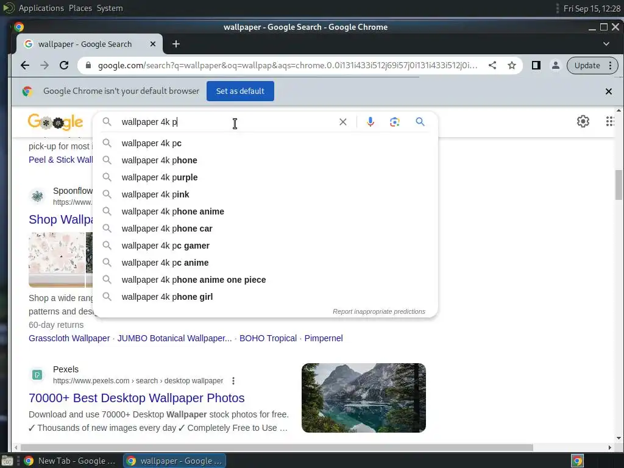Click tray Chrome icon in bottom panel
Viewport: 624px width, 468px height.
(x=578, y=461)
